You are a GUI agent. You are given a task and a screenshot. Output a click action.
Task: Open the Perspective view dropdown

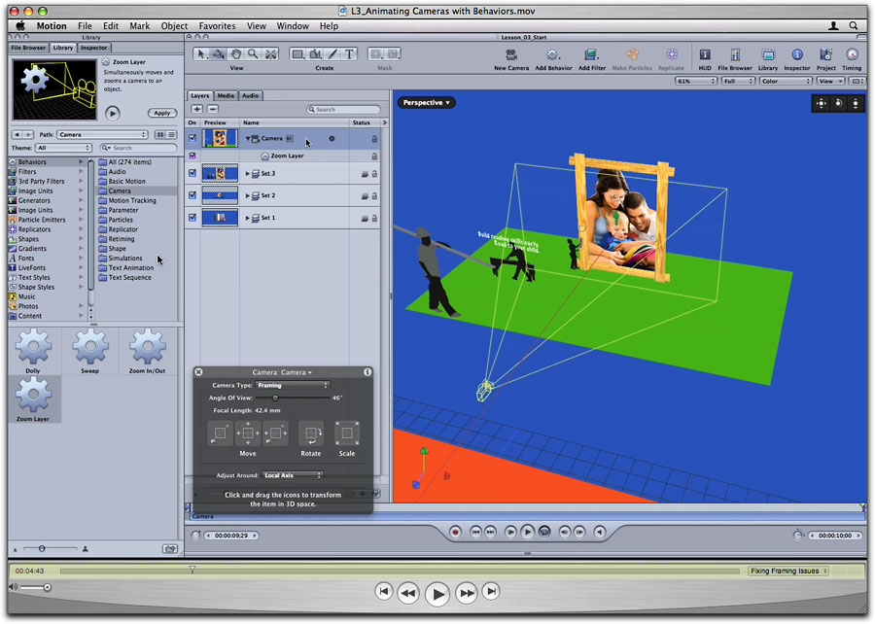426,102
